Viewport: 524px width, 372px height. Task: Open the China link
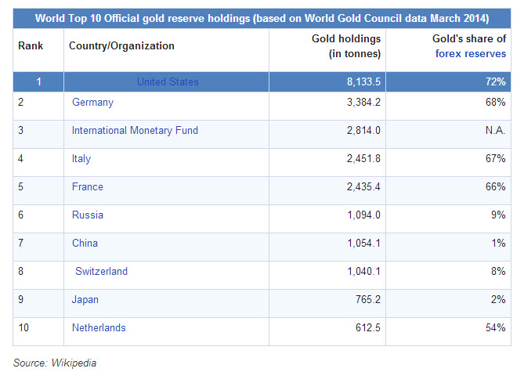tap(85, 243)
